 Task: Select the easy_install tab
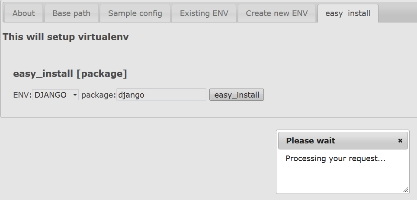[x=348, y=13]
